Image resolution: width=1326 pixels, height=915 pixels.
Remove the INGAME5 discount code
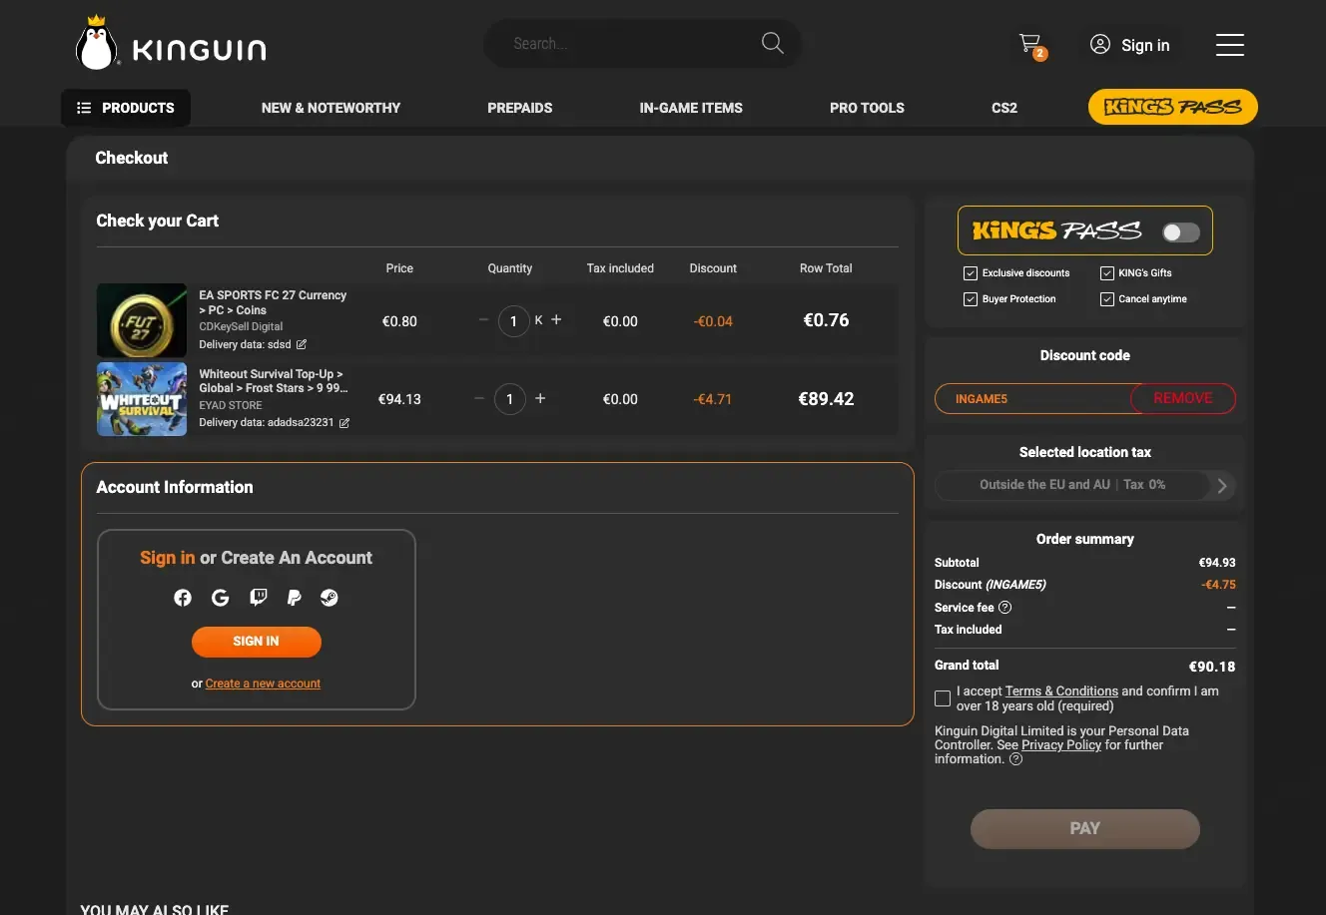[x=1183, y=398]
